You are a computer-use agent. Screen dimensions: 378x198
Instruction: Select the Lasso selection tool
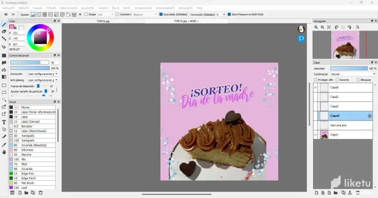coord(4,93)
